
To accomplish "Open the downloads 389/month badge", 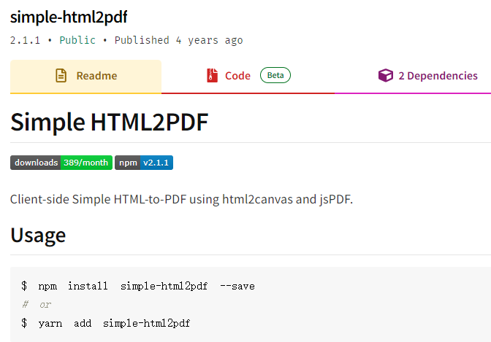I will pyautogui.click(x=61, y=163).
